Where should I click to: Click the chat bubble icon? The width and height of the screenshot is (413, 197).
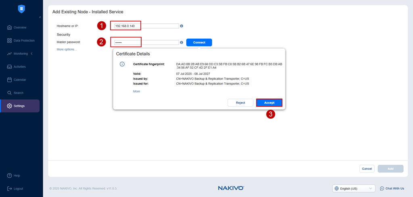[x=382, y=188]
